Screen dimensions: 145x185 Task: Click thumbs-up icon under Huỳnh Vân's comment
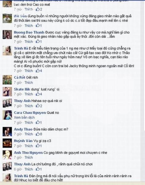(x=37, y=146)
